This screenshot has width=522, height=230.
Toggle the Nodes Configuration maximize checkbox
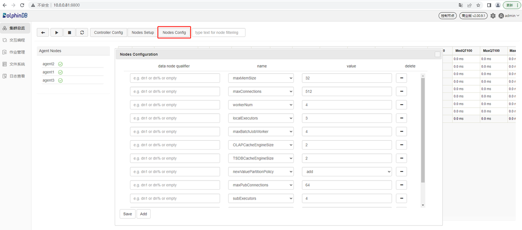pyautogui.click(x=437, y=54)
